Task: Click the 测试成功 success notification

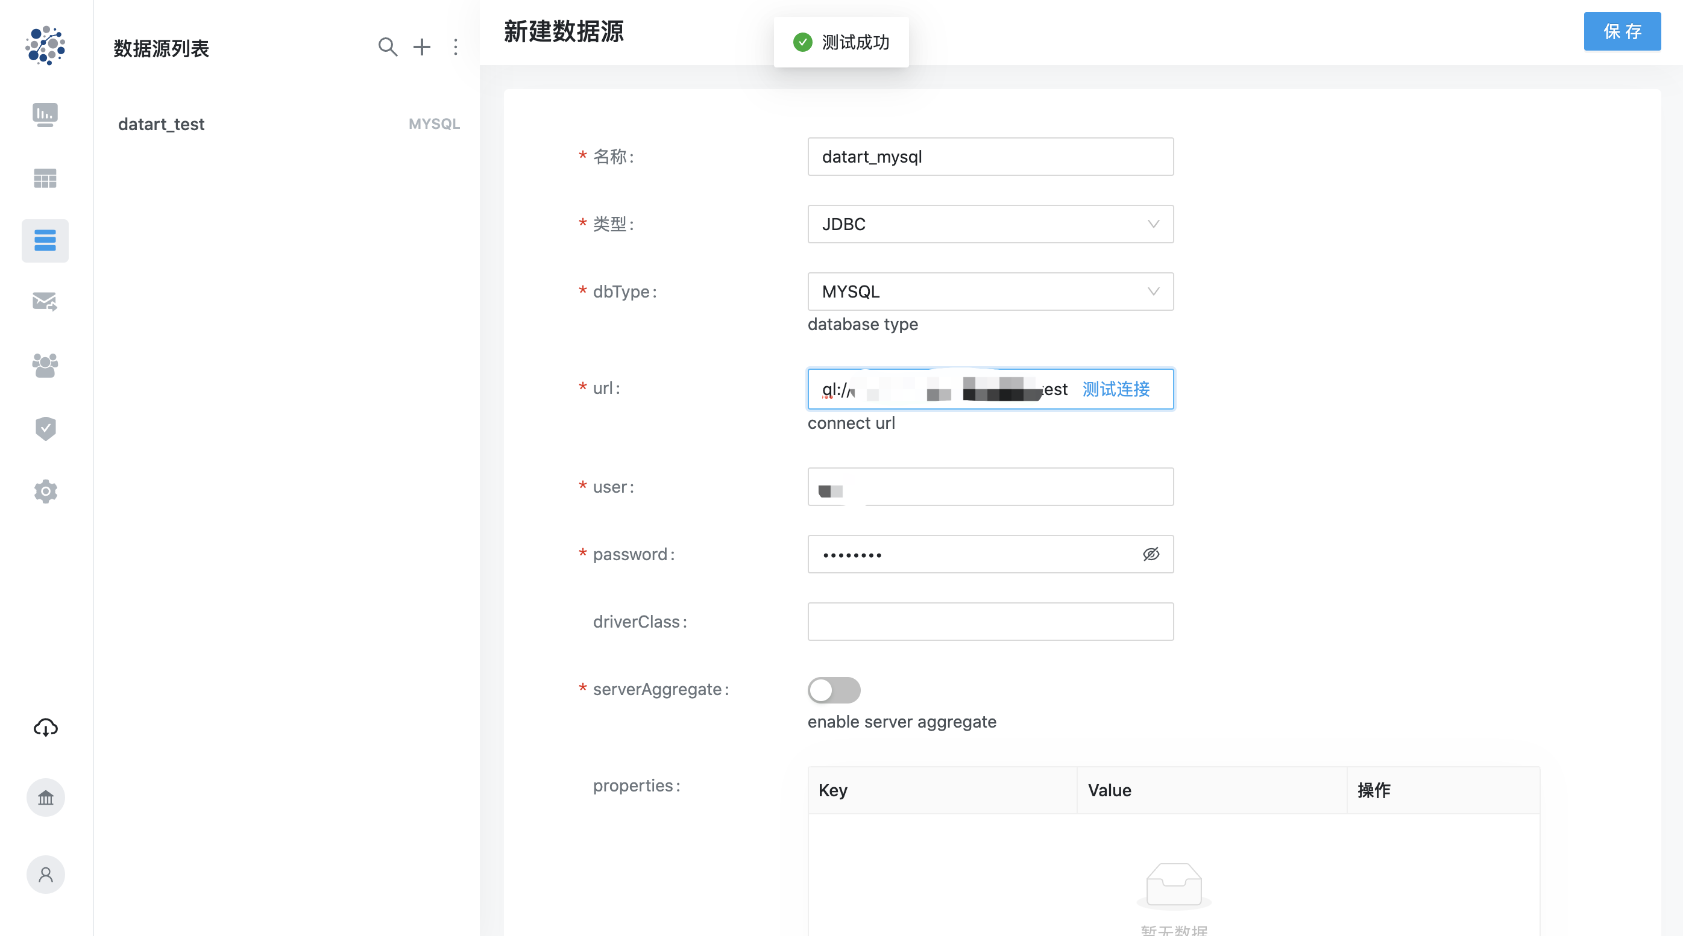Action: click(x=841, y=42)
